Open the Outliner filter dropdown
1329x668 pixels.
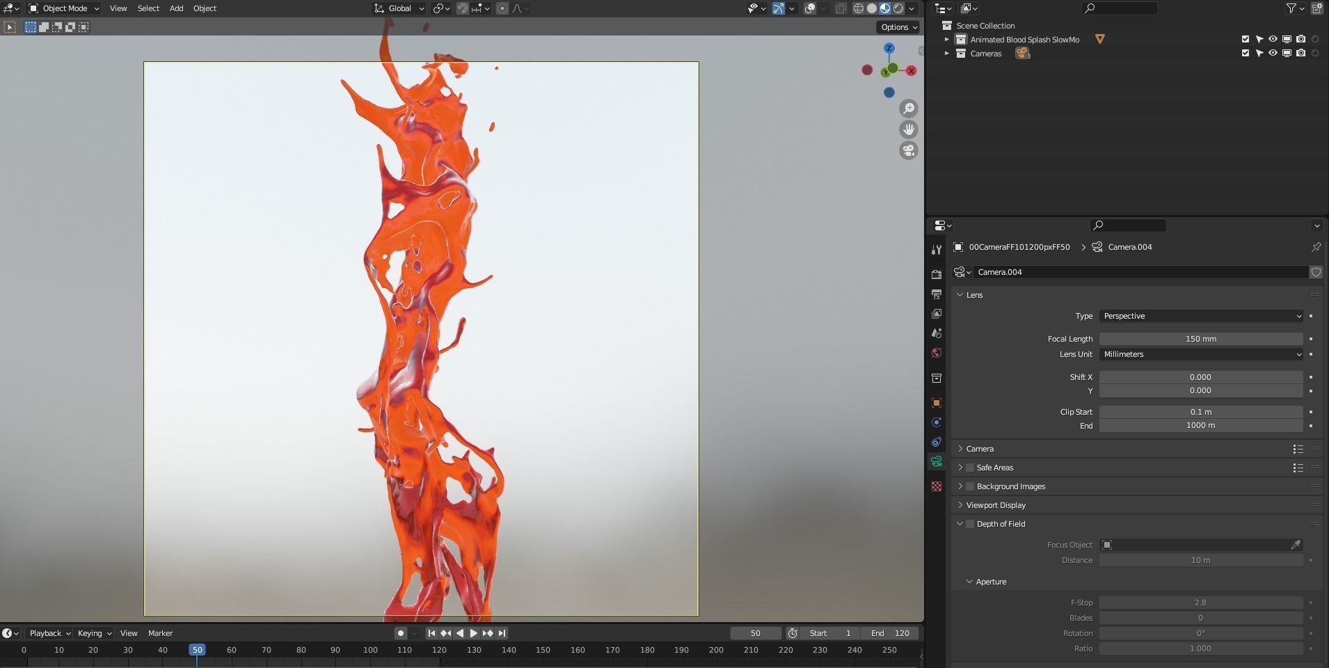click(x=1295, y=8)
